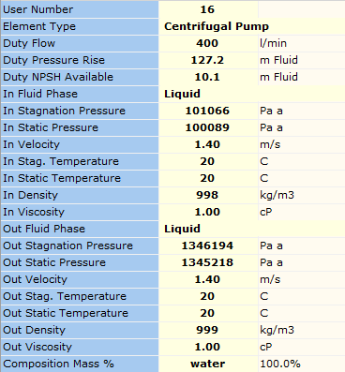Screen dimensions: 345x372
Task: Click the 'In Fluid Phase' label
Action: tap(40, 94)
